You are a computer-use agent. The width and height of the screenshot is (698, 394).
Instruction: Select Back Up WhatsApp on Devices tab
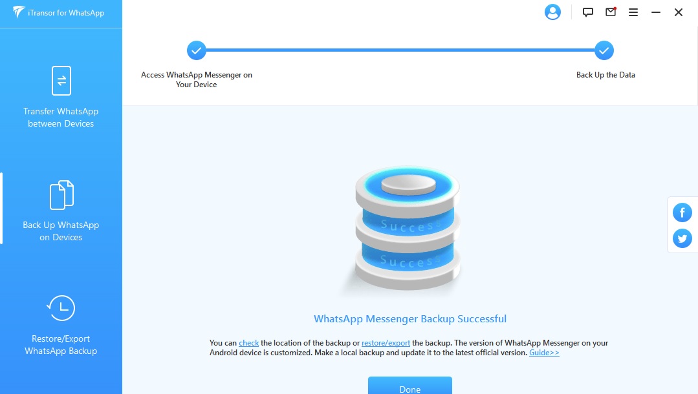(61, 211)
